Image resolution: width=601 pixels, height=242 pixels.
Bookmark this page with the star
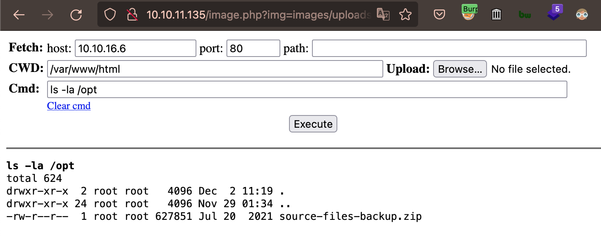(x=405, y=15)
